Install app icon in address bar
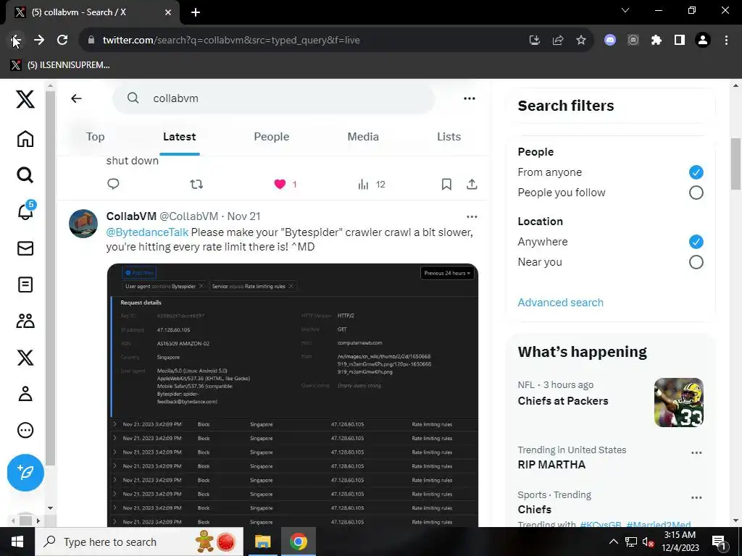This screenshot has width=742, height=556. coord(535,41)
